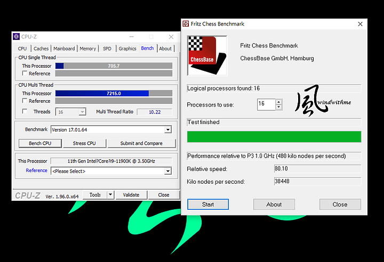This screenshot has width=384, height=262.
Task: Click the processor name i9-11900K field
Action: [x=111, y=161]
